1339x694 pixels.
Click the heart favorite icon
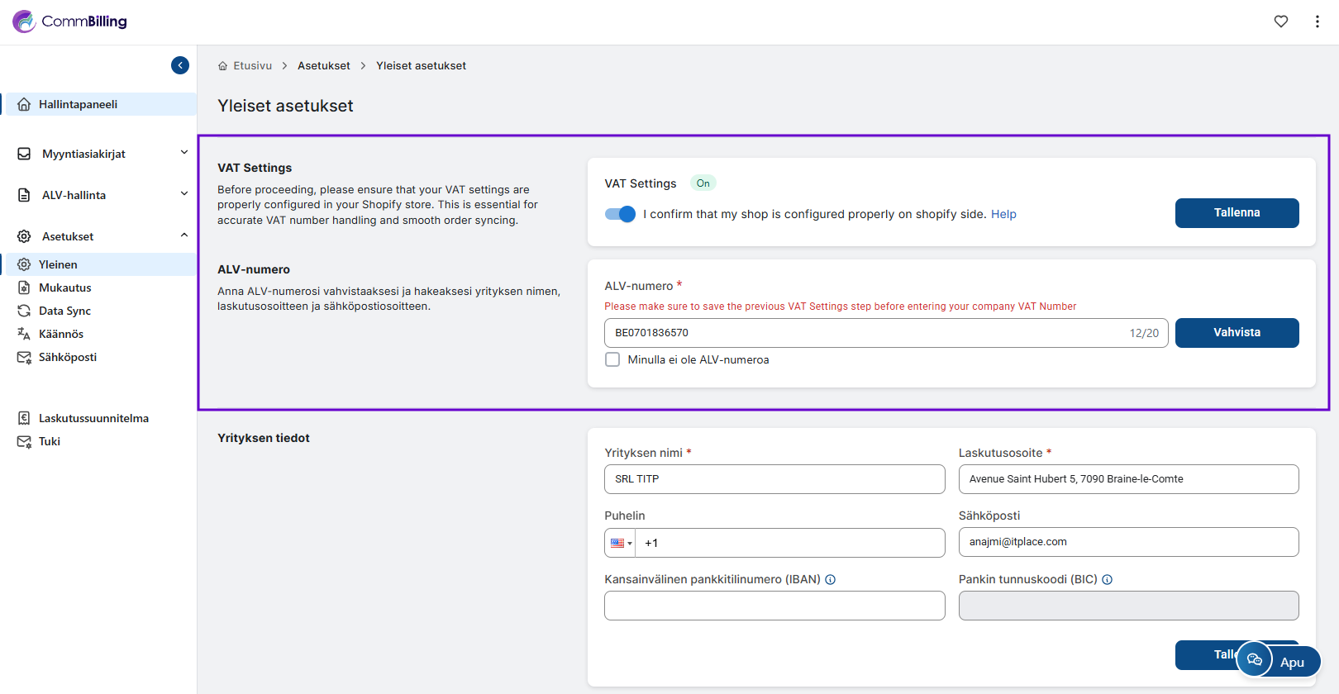1280,21
